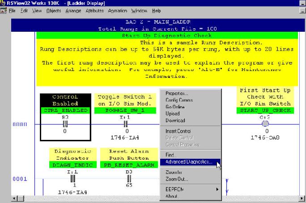Screen dimensions: 306x203
Task: Click the TOGGLE_SW_1 contact symbol
Action: [x=126, y=124]
